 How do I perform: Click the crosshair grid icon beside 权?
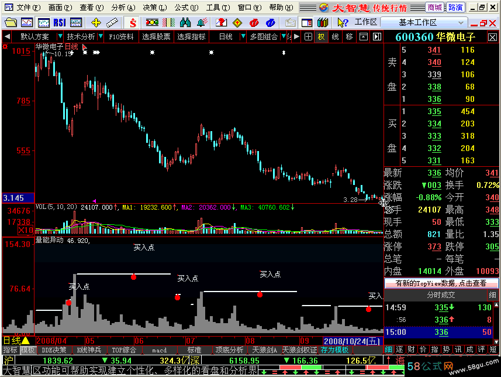click(308, 37)
